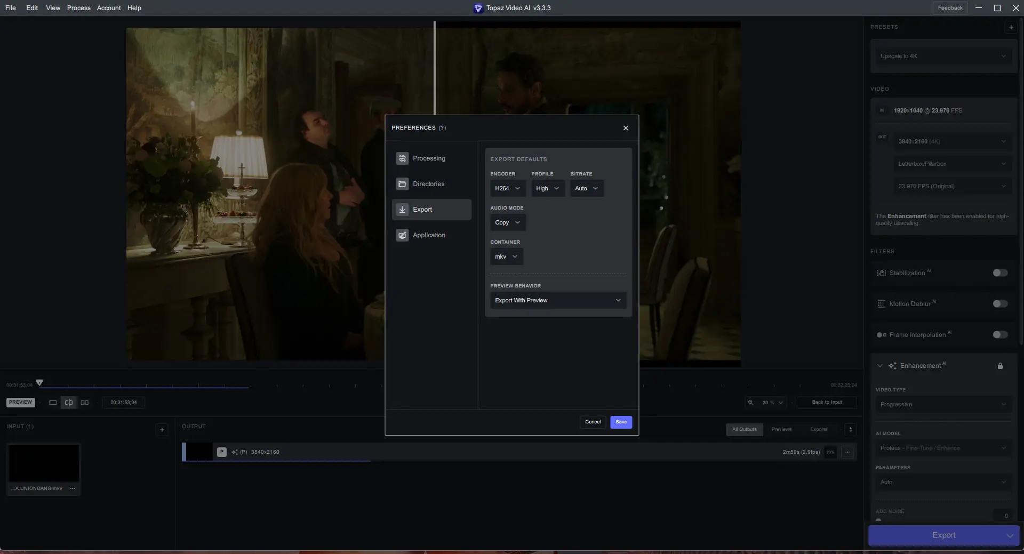Click the timecode field 00:31:53;04
The width and height of the screenshot is (1024, 554).
click(124, 403)
